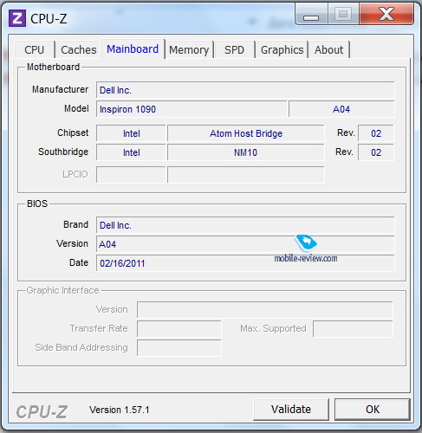Select the Manufacturer field Dell Inc.

coord(245,90)
